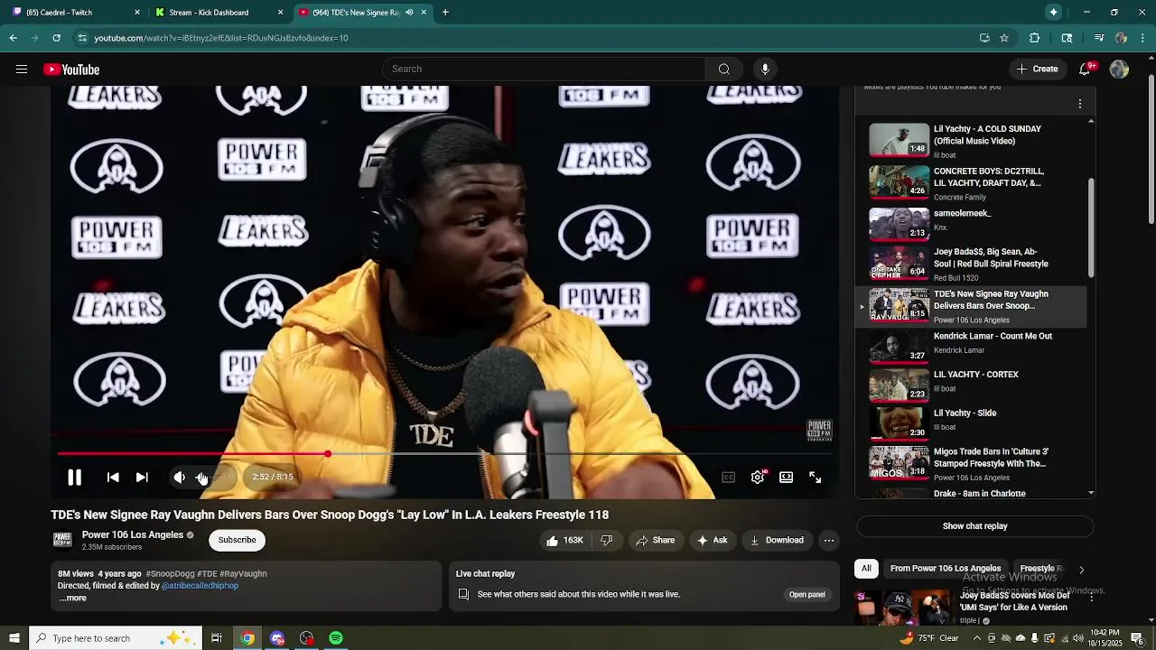The height and width of the screenshot is (650, 1156).
Task: Open the YouTube account avatar menu
Action: pos(1119,70)
